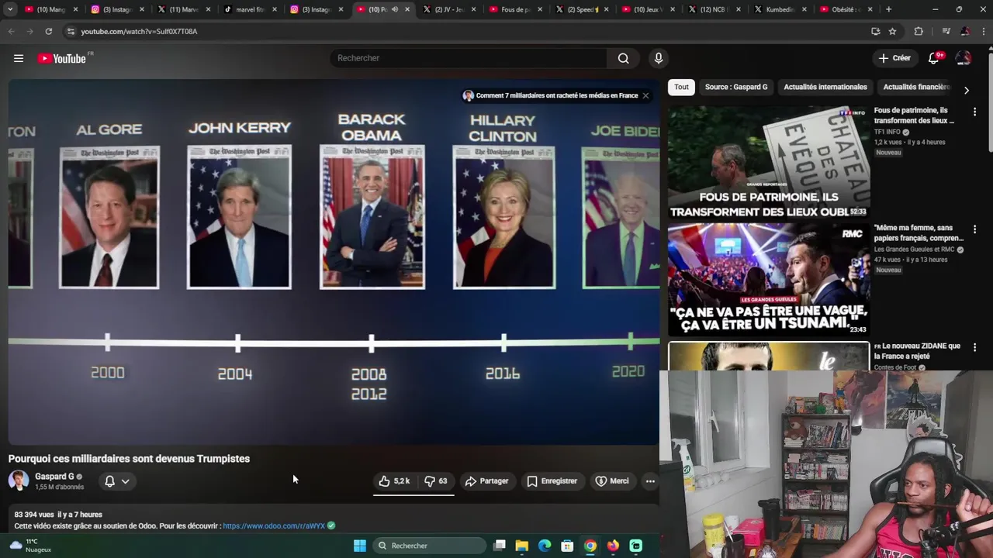
Task: Switch to the Obésité browser tab
Action: (x=846, y=9)
